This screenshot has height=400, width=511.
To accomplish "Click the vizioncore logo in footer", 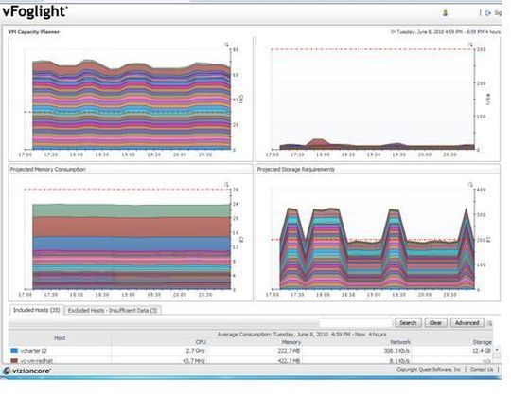I will click(26, 371).
